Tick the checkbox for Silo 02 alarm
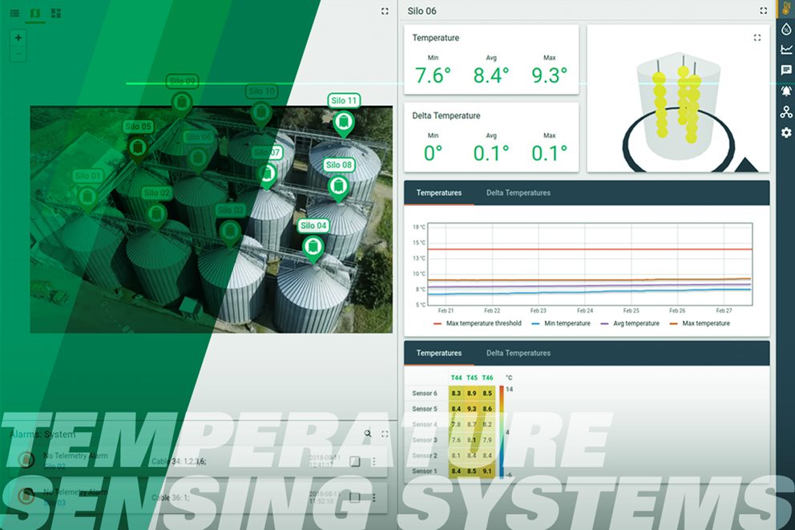 354,461
